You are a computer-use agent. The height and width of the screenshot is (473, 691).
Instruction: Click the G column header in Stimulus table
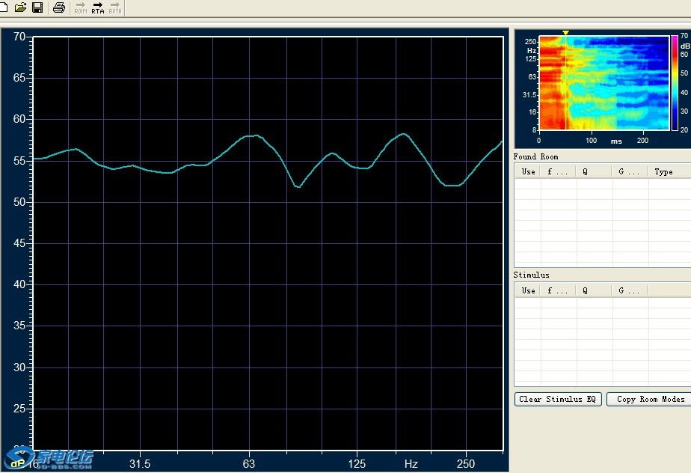click(x=630, y=290)
